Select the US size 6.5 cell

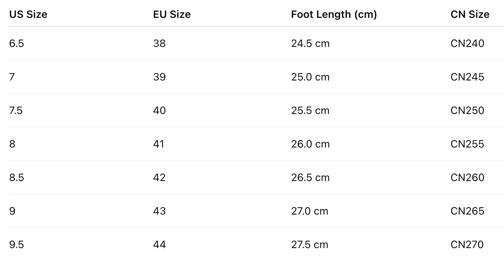16,44
